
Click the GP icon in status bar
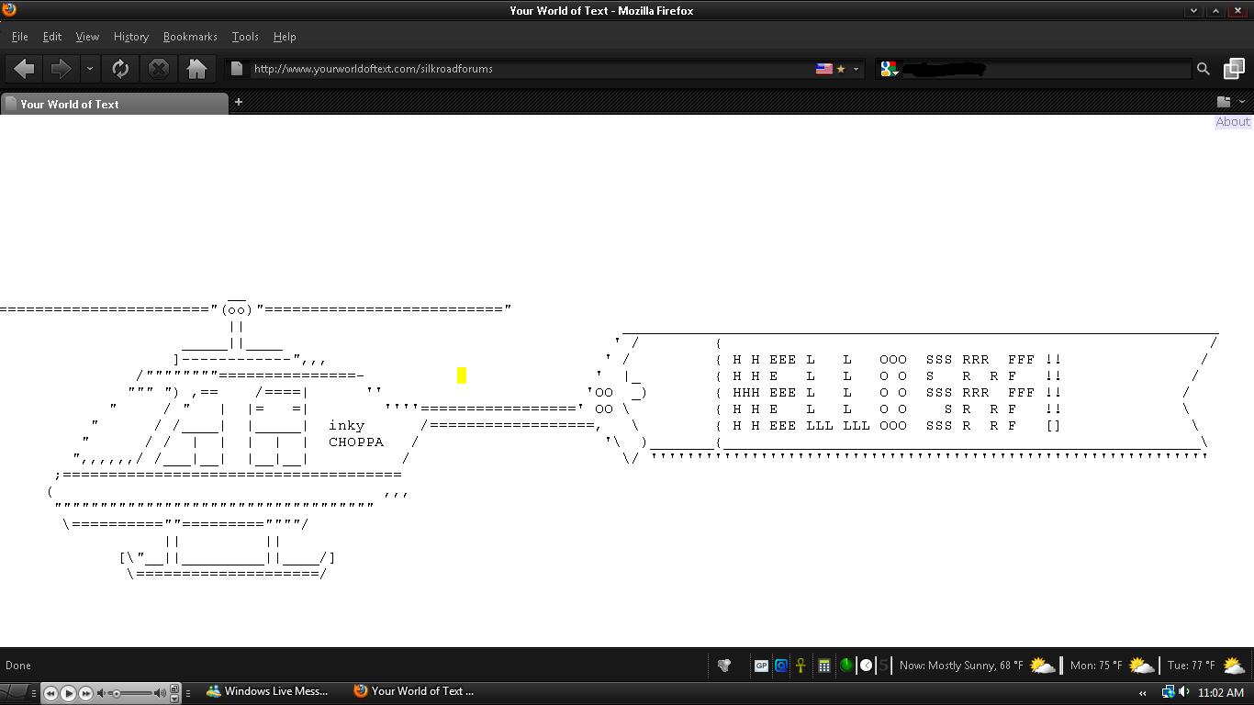760,666
